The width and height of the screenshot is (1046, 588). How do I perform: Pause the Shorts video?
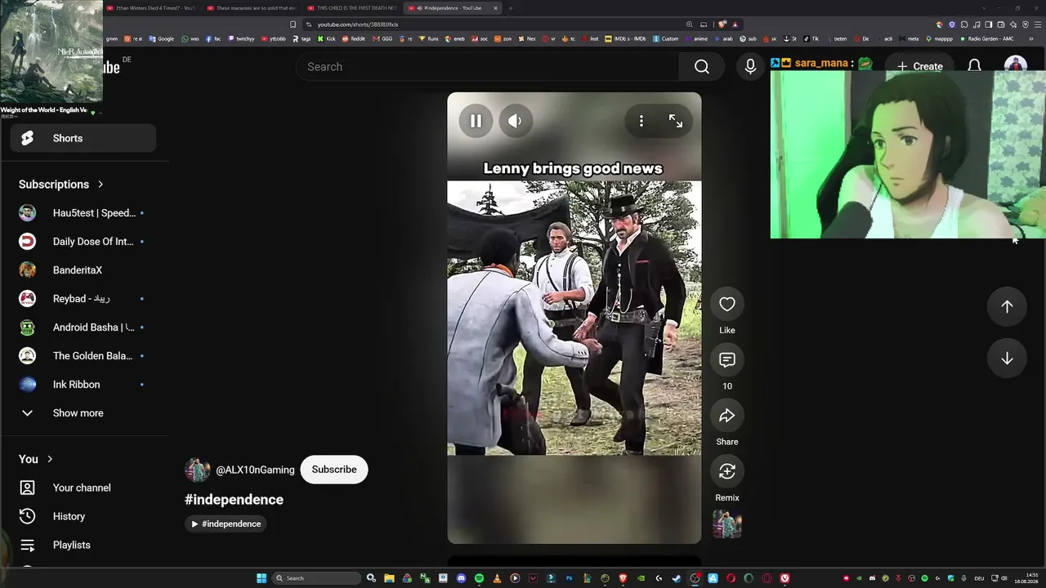(476, 121)
